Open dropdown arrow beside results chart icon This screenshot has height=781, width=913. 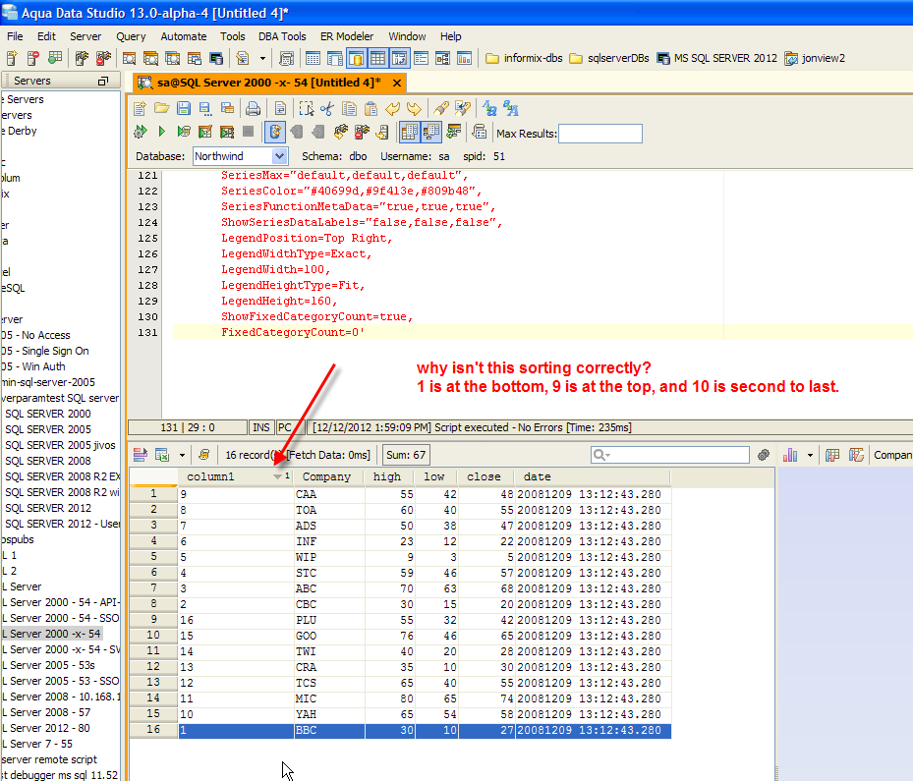point(810,455)
